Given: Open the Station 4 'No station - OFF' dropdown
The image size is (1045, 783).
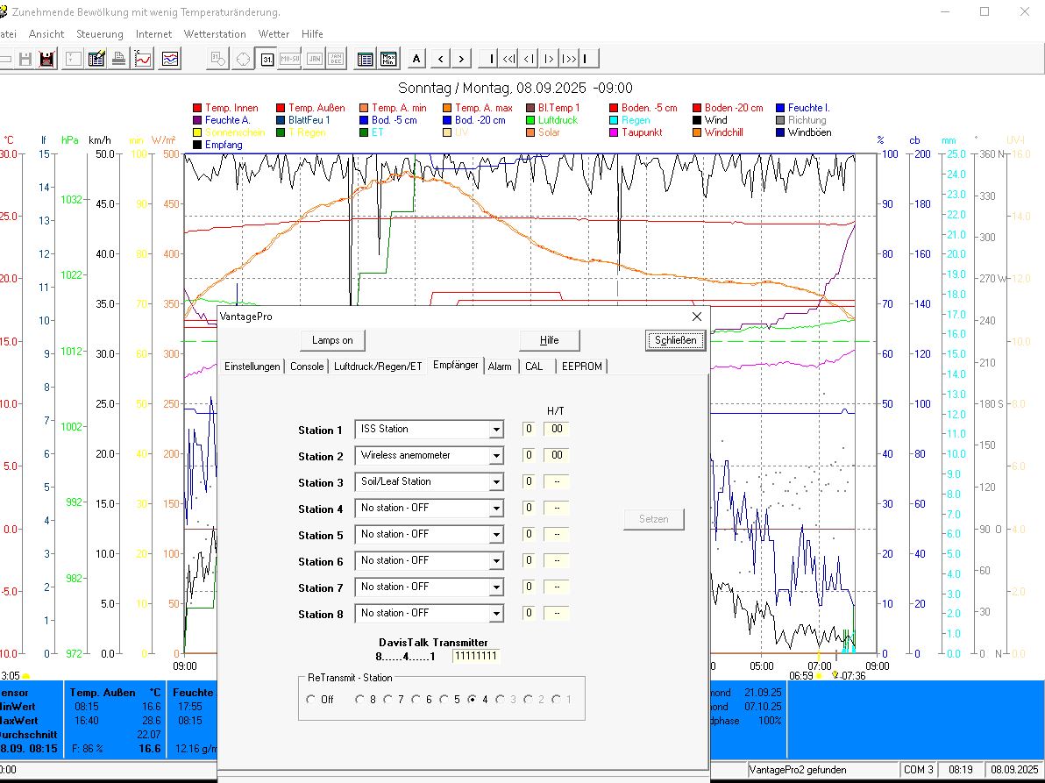Looking at the screenshot, I should pyautogui.click(x=496, y=509).
